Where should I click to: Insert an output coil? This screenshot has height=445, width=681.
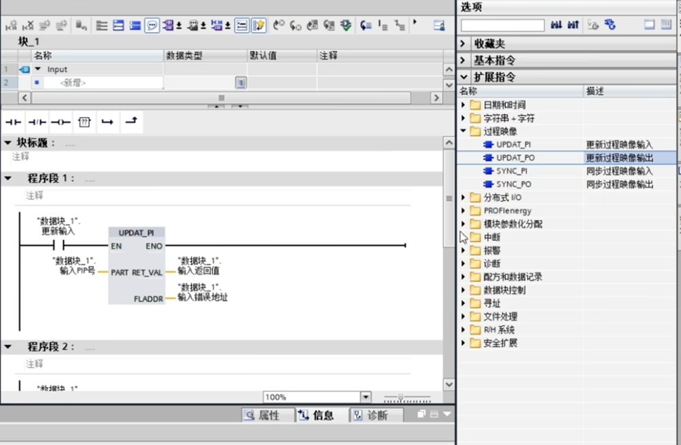click(61, 122)
